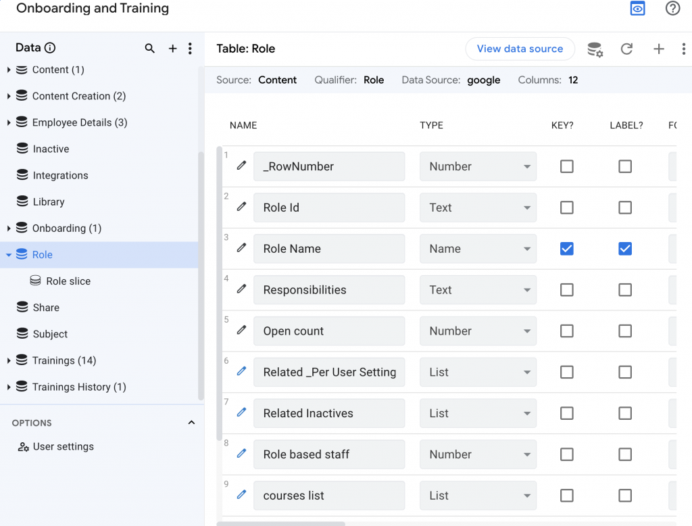The width and height of the screenshot is (692, 526).
Task: Select the Integrations table
Action: point(60,175)
